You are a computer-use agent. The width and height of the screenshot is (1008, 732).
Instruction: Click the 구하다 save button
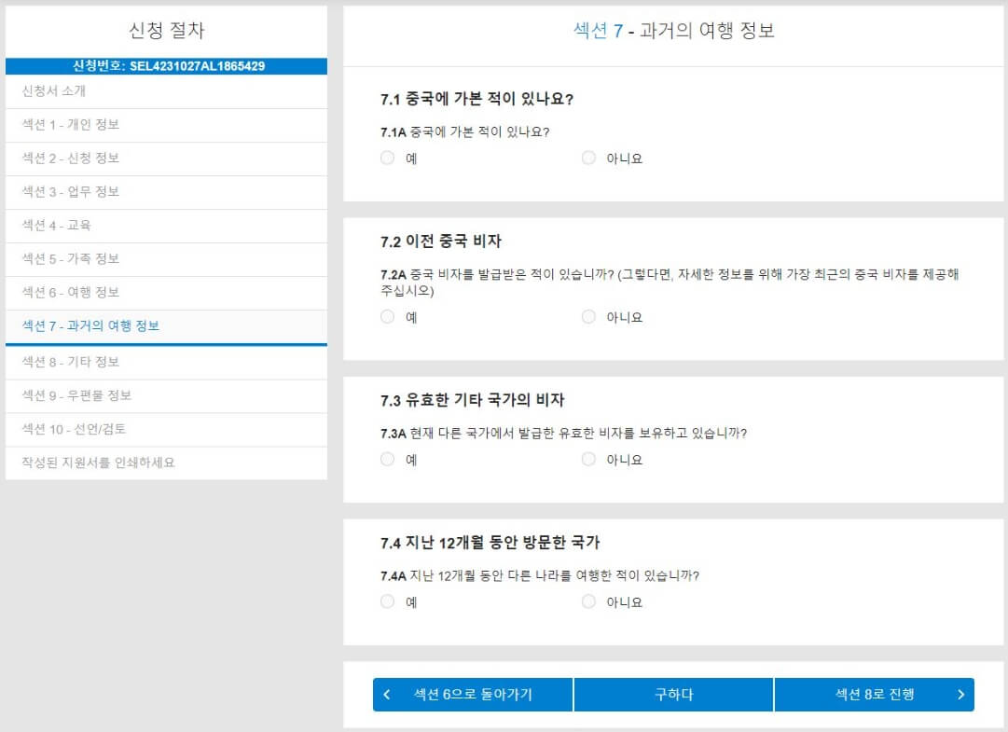pos(673,694)
